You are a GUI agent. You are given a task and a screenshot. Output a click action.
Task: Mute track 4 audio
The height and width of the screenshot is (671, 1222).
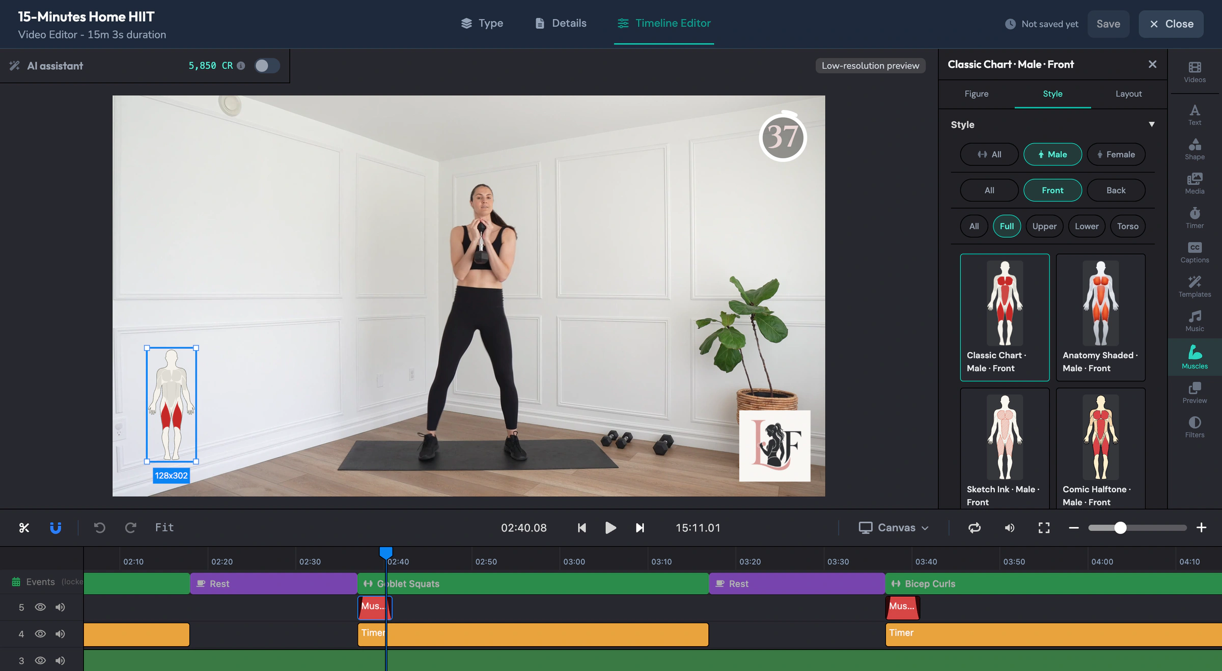click(60, 634)
